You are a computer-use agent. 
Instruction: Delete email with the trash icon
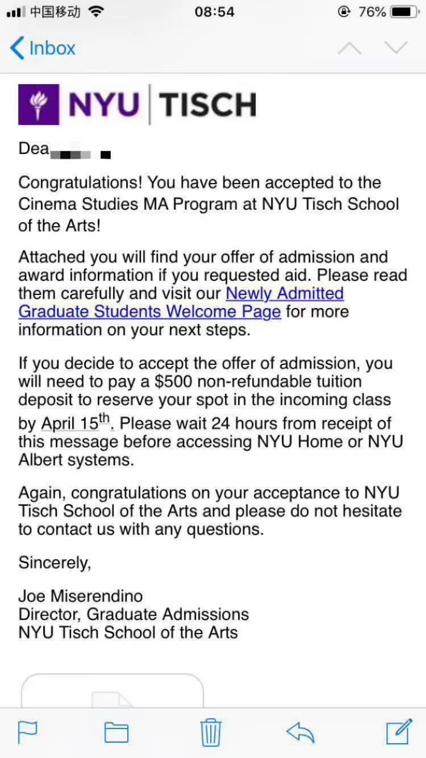tap(211, 732)
